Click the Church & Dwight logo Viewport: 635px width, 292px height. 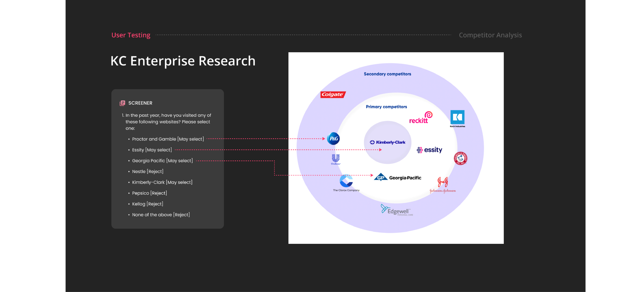click(460, 158)
